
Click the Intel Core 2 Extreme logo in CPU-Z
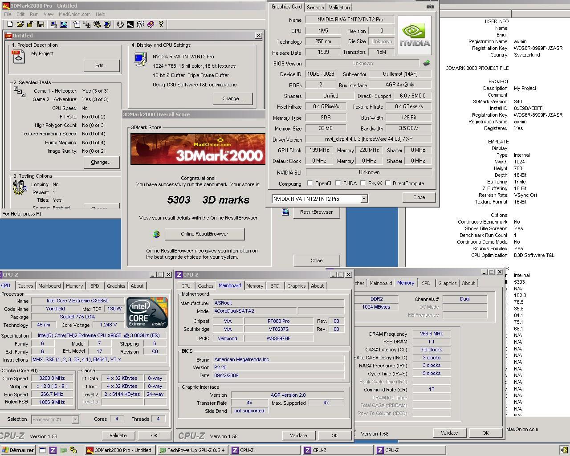tap(147, 313)
